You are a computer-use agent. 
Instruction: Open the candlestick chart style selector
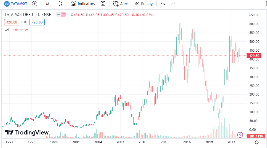click(x=60, y=4)
